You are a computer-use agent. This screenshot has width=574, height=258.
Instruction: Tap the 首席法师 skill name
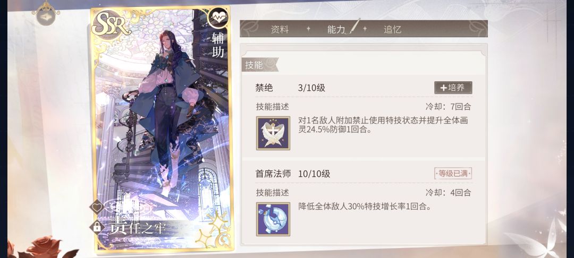point(273,174)
